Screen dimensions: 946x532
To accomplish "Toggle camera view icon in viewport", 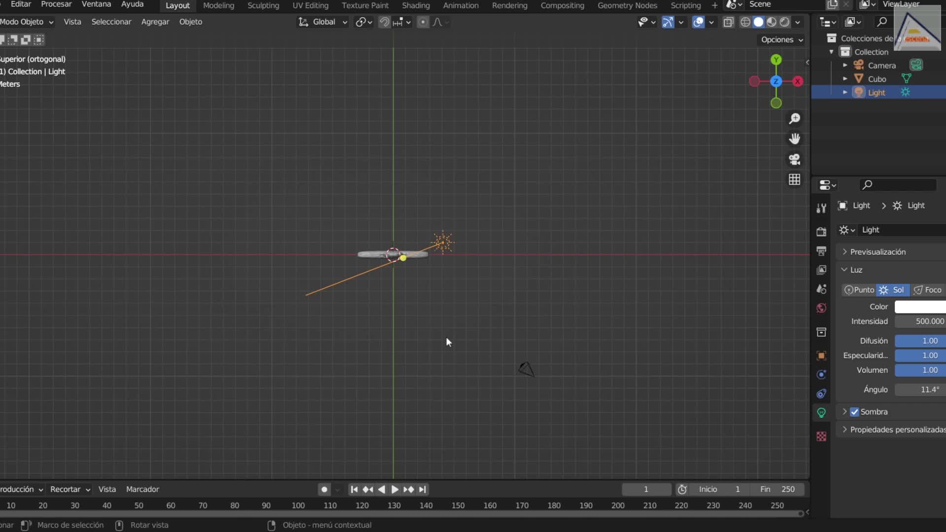I will tap(794, 159).
